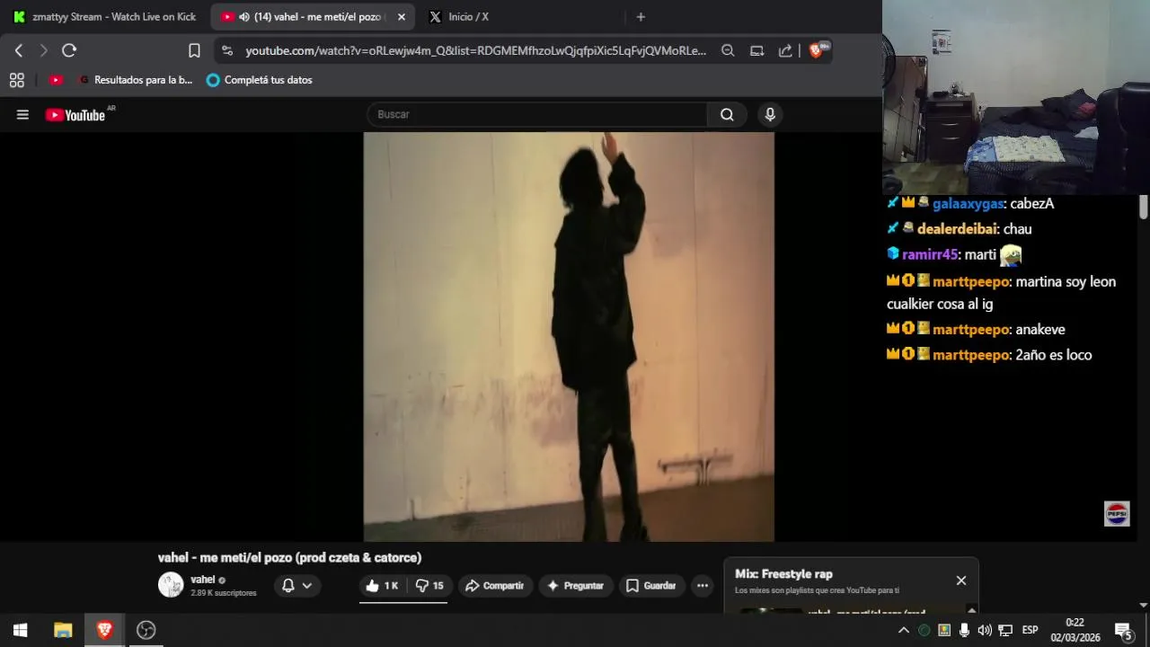Image resolution: width=1150 pixels, height=647 pixels.
Task: Click the video title 'vahel - me meti/el pozo'
Action: click(289, 558)
